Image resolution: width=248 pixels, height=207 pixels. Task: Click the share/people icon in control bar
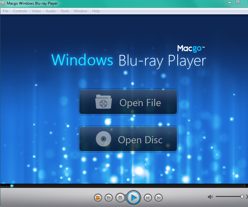click(x=98, y=198)
